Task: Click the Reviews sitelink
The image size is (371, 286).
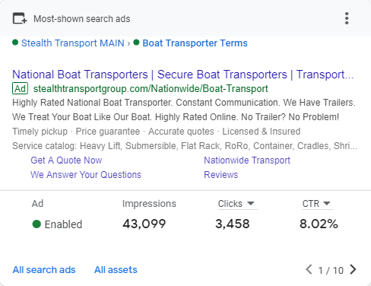Action: 221,175
